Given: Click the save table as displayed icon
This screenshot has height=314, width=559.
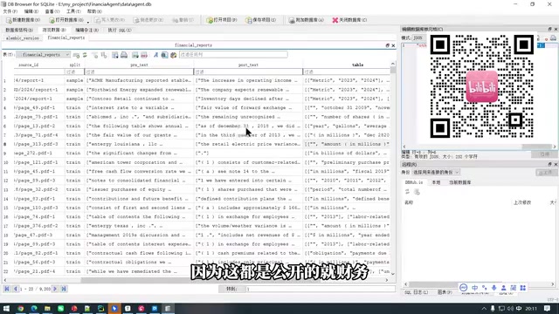Looking at the screenshot, I should point(114,55).
